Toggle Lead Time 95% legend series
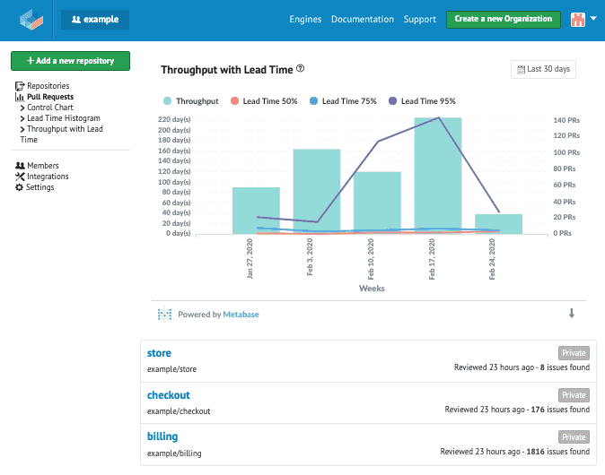The image size is (605, 475). (x=427, y=101)
